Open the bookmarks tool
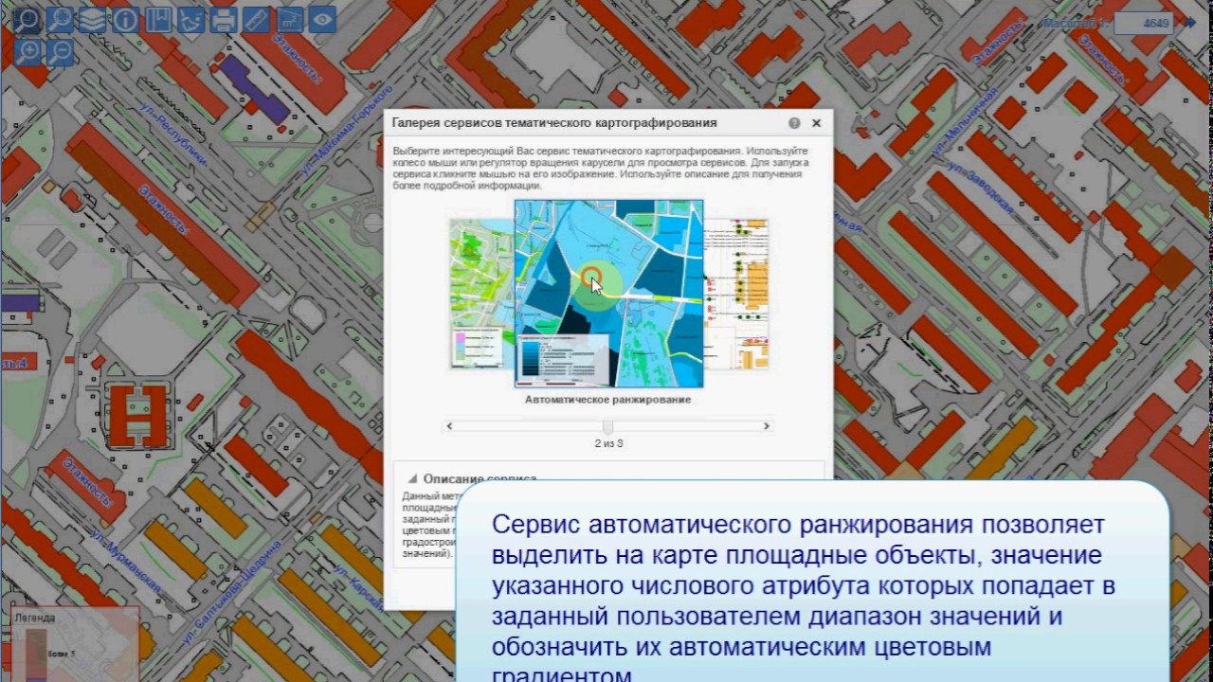The width and height of the screenshot is (1213, 682). 158,18
